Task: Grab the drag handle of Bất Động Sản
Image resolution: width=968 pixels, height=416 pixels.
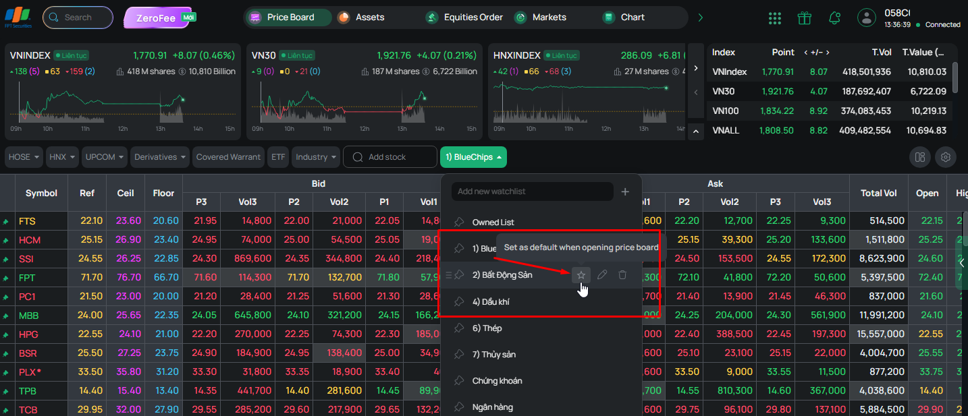Action: tap(448, 274)
